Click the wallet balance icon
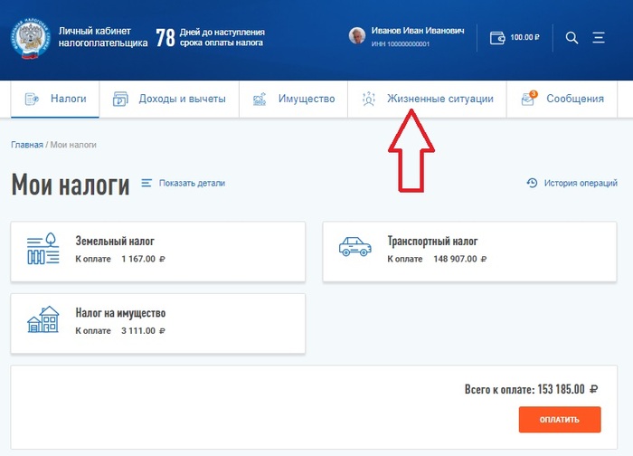The image size is (633, 456). [x=497, y=38]
